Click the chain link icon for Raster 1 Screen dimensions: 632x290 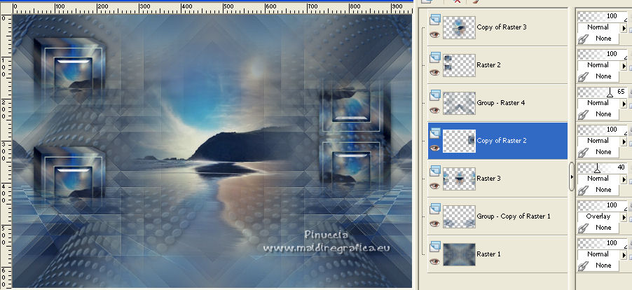(583, 266)
